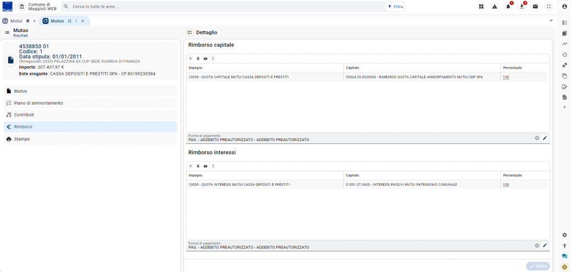Expand the tab list chevron

coord(551,21)
